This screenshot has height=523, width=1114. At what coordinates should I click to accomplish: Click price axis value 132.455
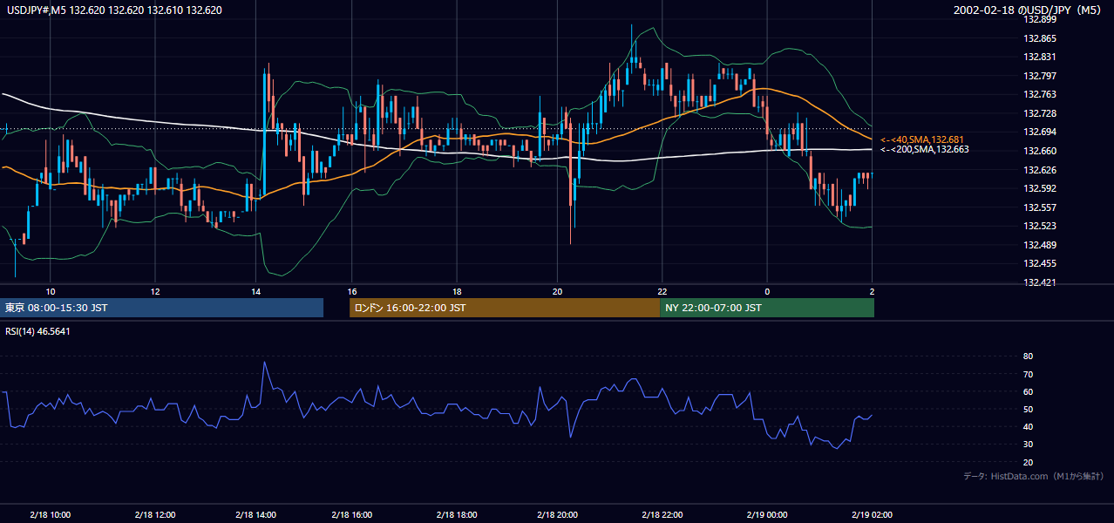click(x=1041, y=263)
